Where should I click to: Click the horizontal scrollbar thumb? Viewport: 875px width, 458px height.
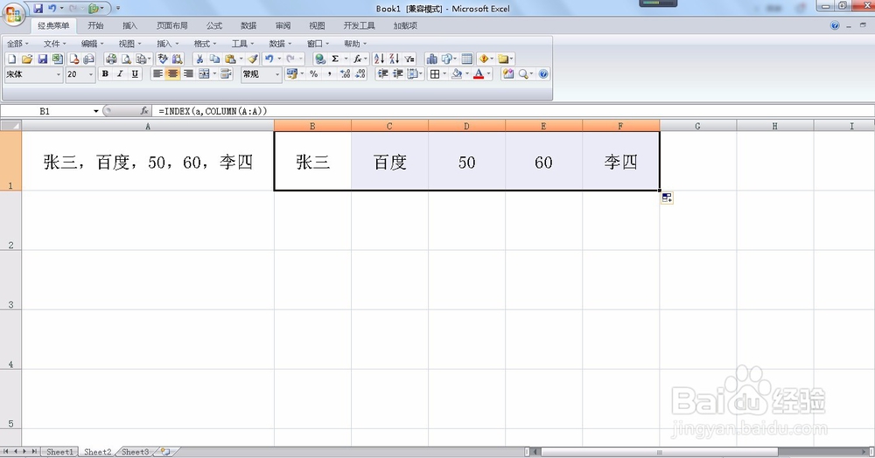pyautogui.click(x=659, y=452)
